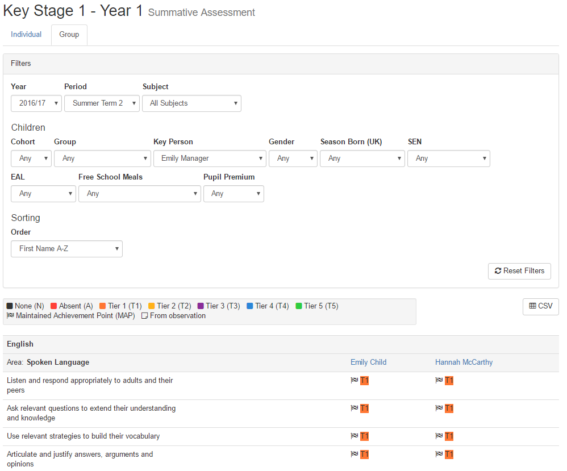The height and width of the screenshot is (471, 567).
Task: Open the Period Summer Term 2 dropdown
Action: click(102, 103)
